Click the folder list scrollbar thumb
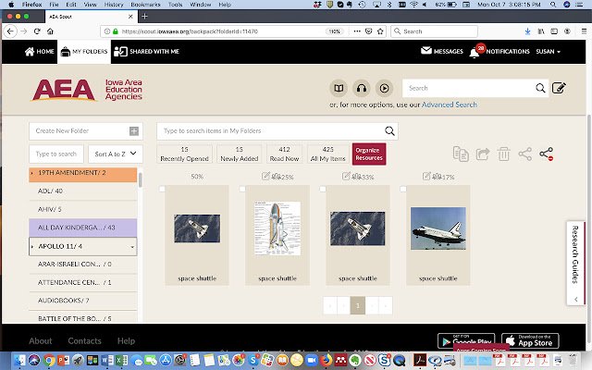 (x=140, y=180)
